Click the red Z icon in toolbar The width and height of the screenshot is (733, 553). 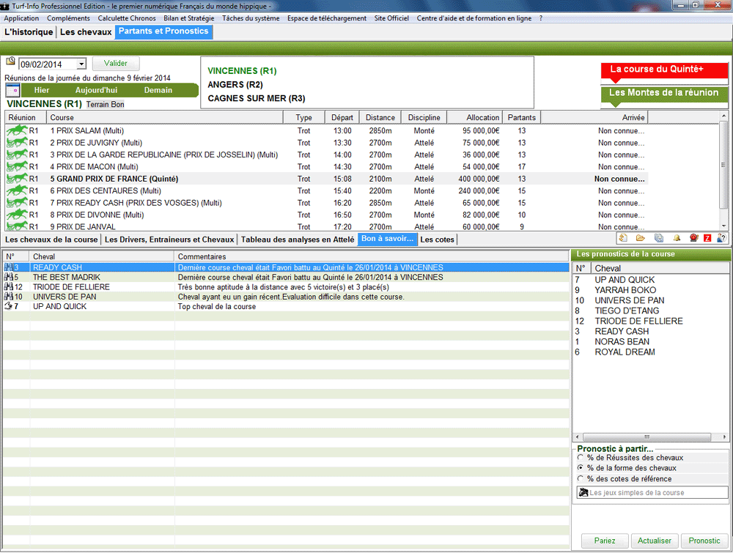(x=707, y=238)
